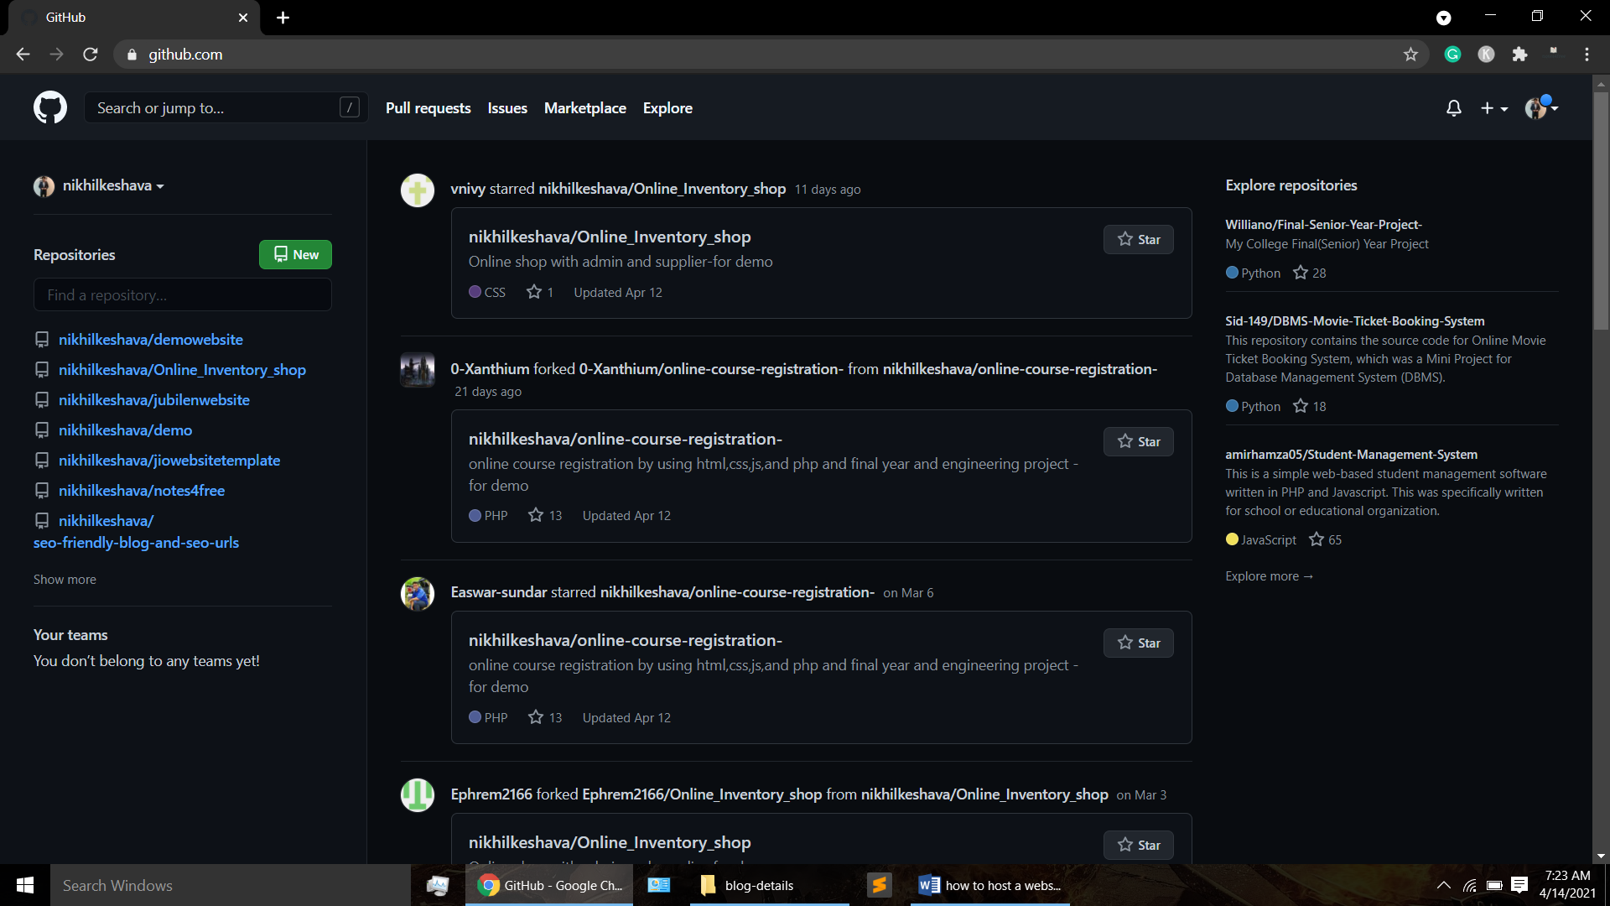
Task: Click JavaScript language dot for Student-Management-System
Action: coord(1232,539)
